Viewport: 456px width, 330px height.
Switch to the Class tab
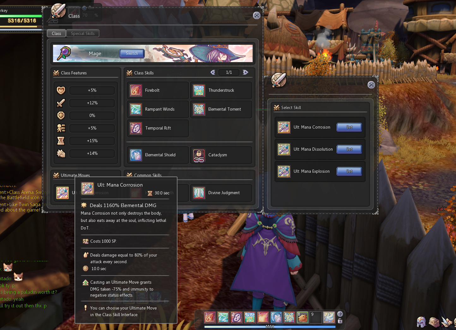coord(57,33)
